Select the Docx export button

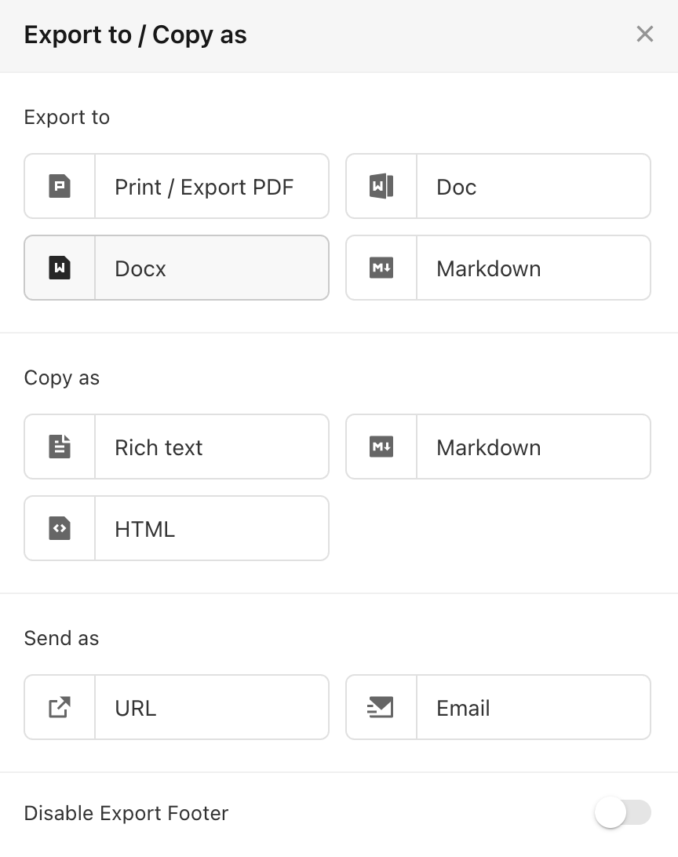click(x=177, y=268)
